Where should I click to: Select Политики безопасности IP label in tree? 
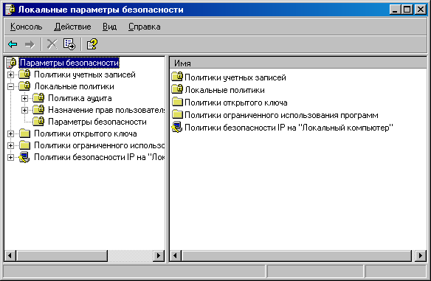point(99,157)
